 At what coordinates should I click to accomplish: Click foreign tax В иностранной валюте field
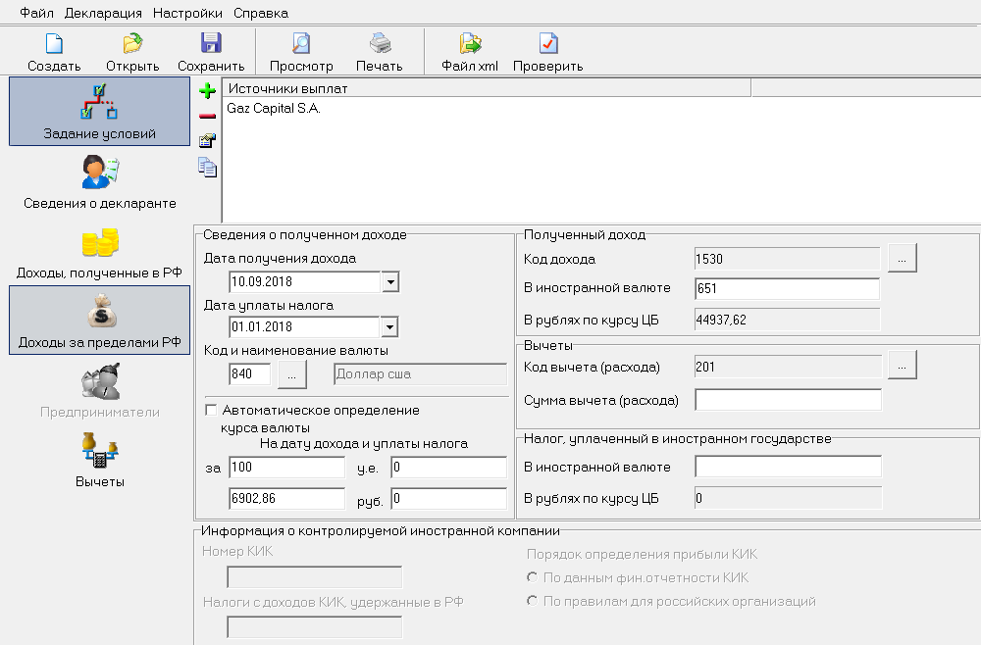point(789,467)
